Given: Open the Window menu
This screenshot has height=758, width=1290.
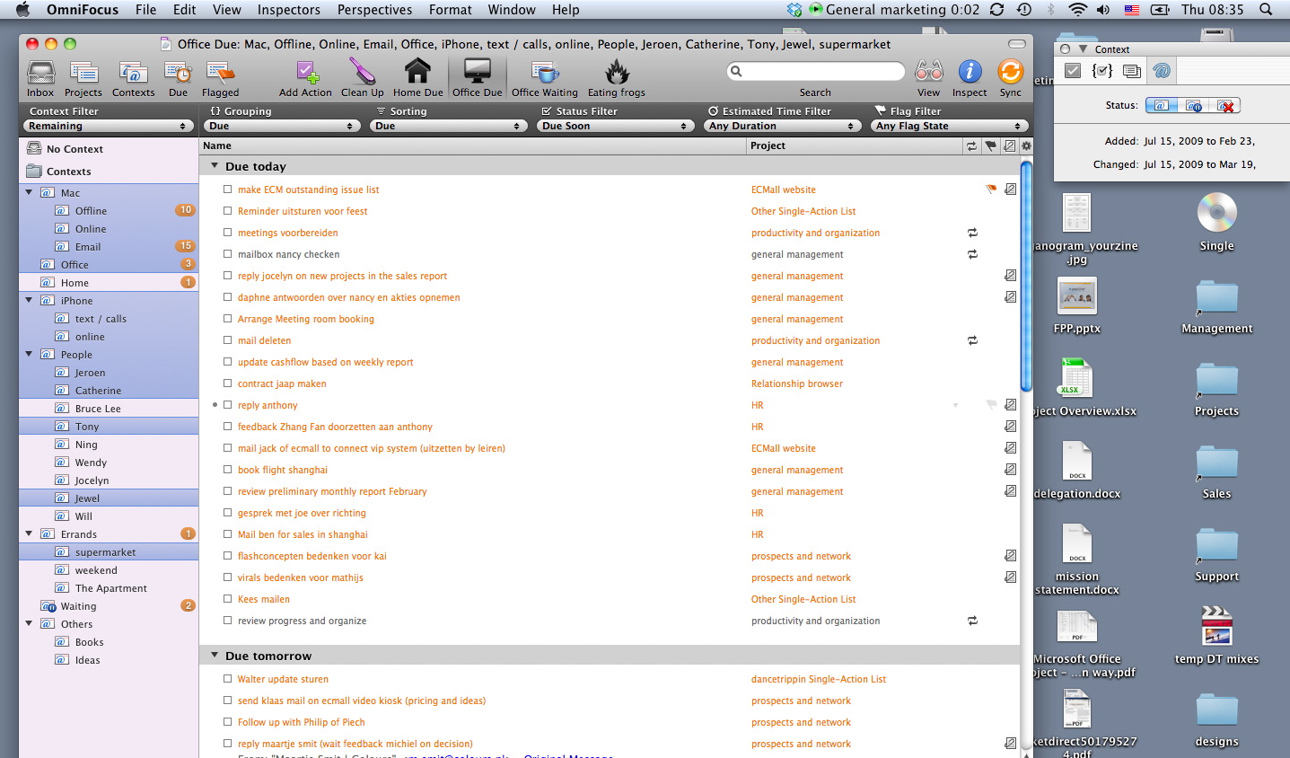Looking at the screenshot, I should pyautogui.click(x=512, y=10).
